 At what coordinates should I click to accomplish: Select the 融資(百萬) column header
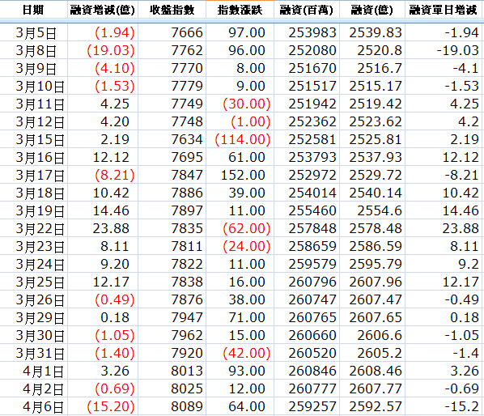[307, 11]
